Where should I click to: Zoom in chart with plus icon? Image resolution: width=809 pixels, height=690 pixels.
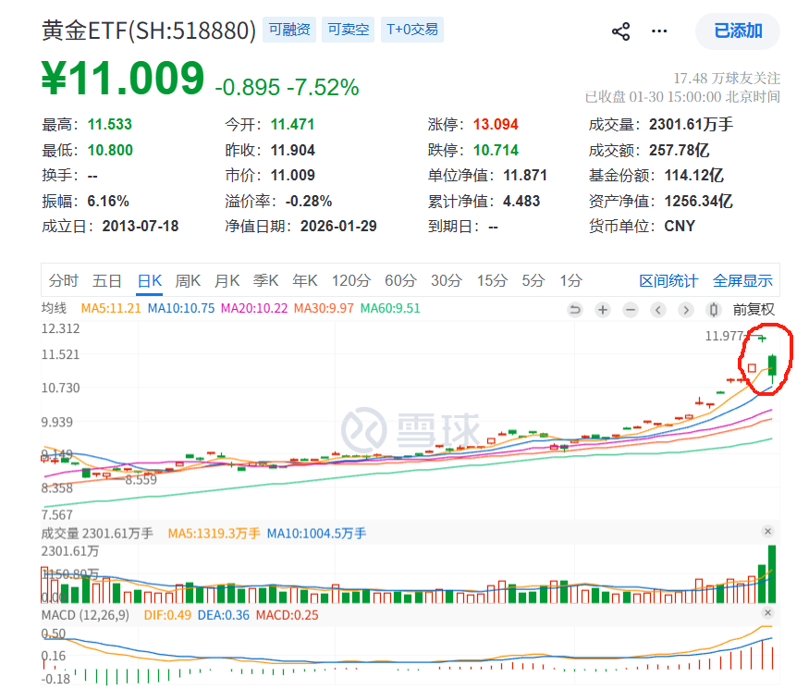point(603,310)
